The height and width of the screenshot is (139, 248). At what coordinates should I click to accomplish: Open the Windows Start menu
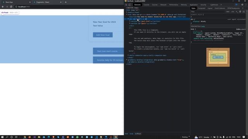tap(2, 137)
